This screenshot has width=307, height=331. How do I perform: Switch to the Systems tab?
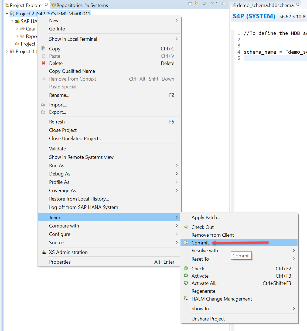pos(97,5)
